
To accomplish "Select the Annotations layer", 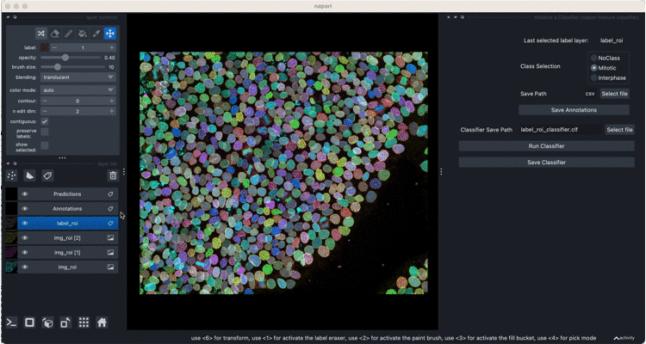I will tap(67, 208).
